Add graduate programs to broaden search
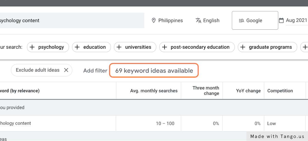This screenshot has height=141, width=308. [x=267, y=47]
